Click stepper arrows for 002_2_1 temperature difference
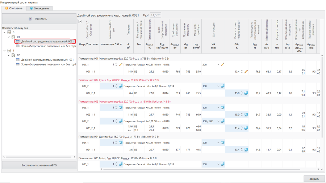326x183 pixels. point(242,93)
